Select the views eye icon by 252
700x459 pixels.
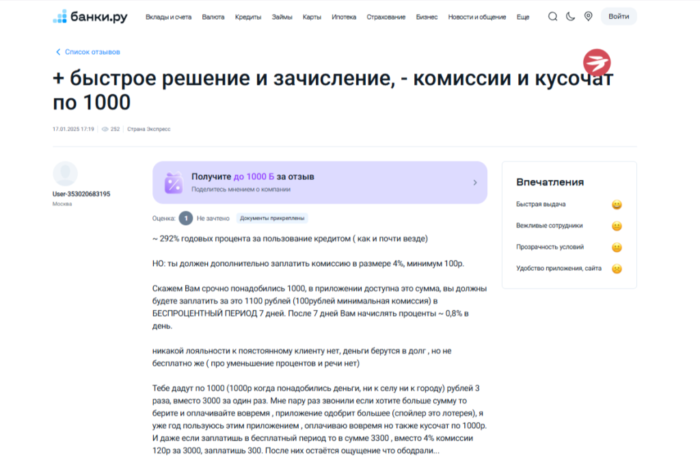click(x=105, y=129)
